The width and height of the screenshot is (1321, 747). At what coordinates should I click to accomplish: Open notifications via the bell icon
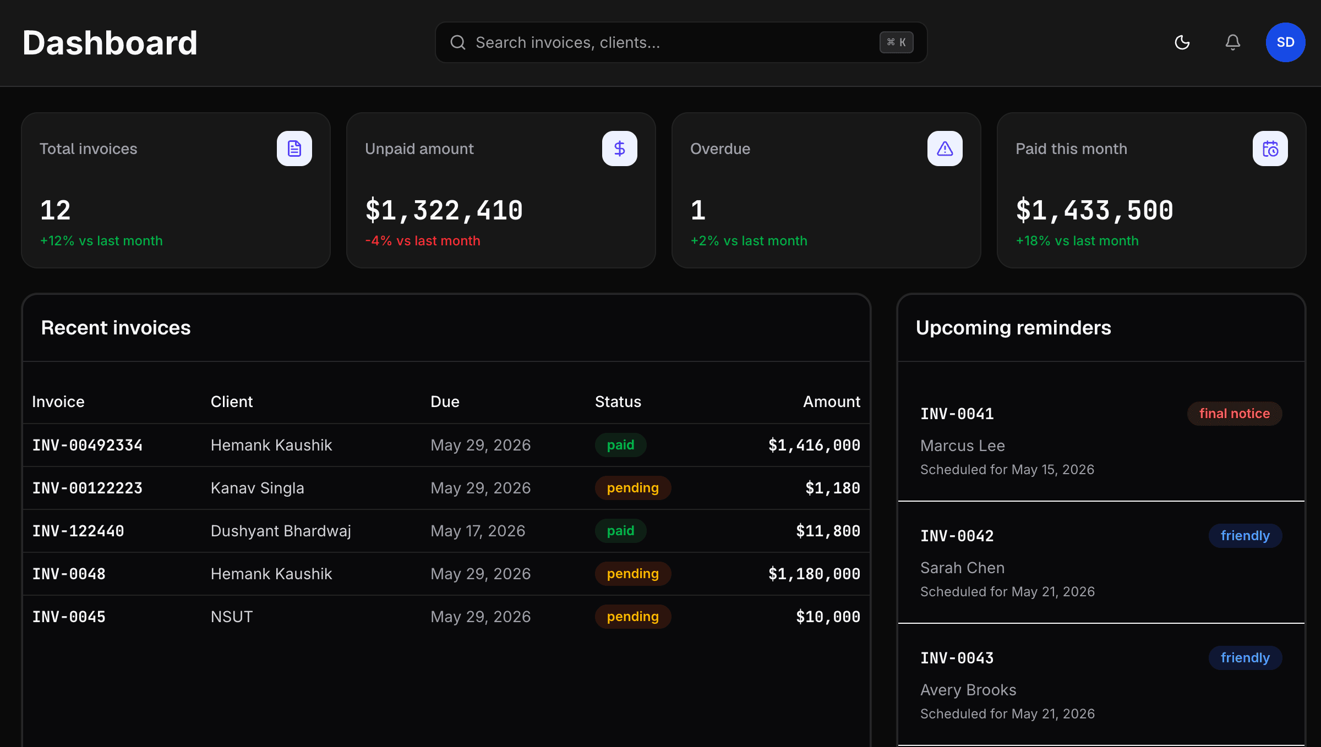[1233, 42]
